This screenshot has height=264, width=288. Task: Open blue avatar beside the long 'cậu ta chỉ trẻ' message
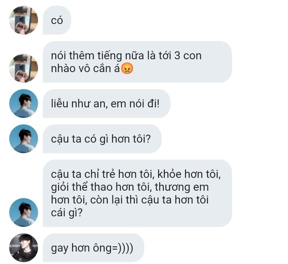coord(24,212)
